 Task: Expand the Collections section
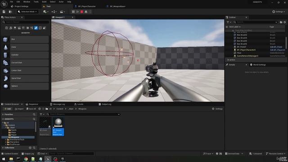point(3,148)
